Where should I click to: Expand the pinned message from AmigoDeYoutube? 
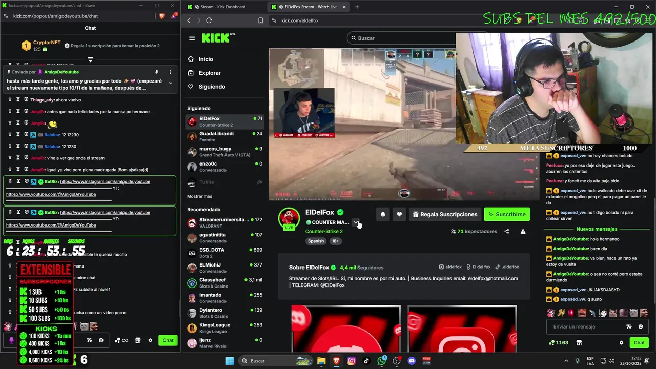tap(171, 83)
